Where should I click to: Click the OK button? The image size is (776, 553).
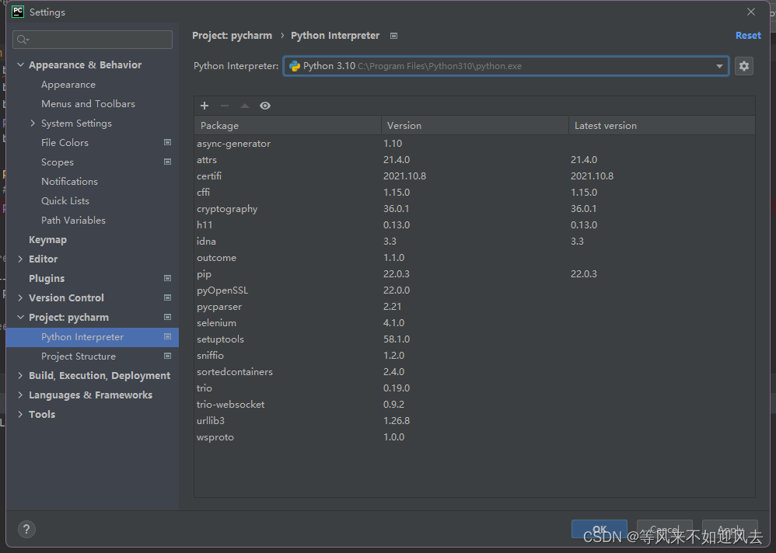[x=599, y=529]
